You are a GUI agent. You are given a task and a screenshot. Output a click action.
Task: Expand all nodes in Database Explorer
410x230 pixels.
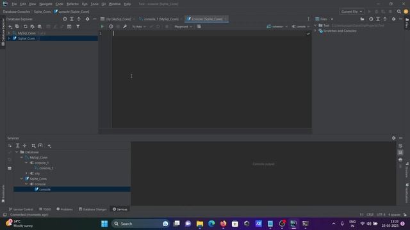[x=72, y=19]
